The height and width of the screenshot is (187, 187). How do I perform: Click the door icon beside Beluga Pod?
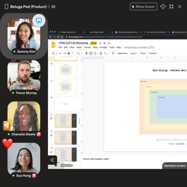(6, 6)
